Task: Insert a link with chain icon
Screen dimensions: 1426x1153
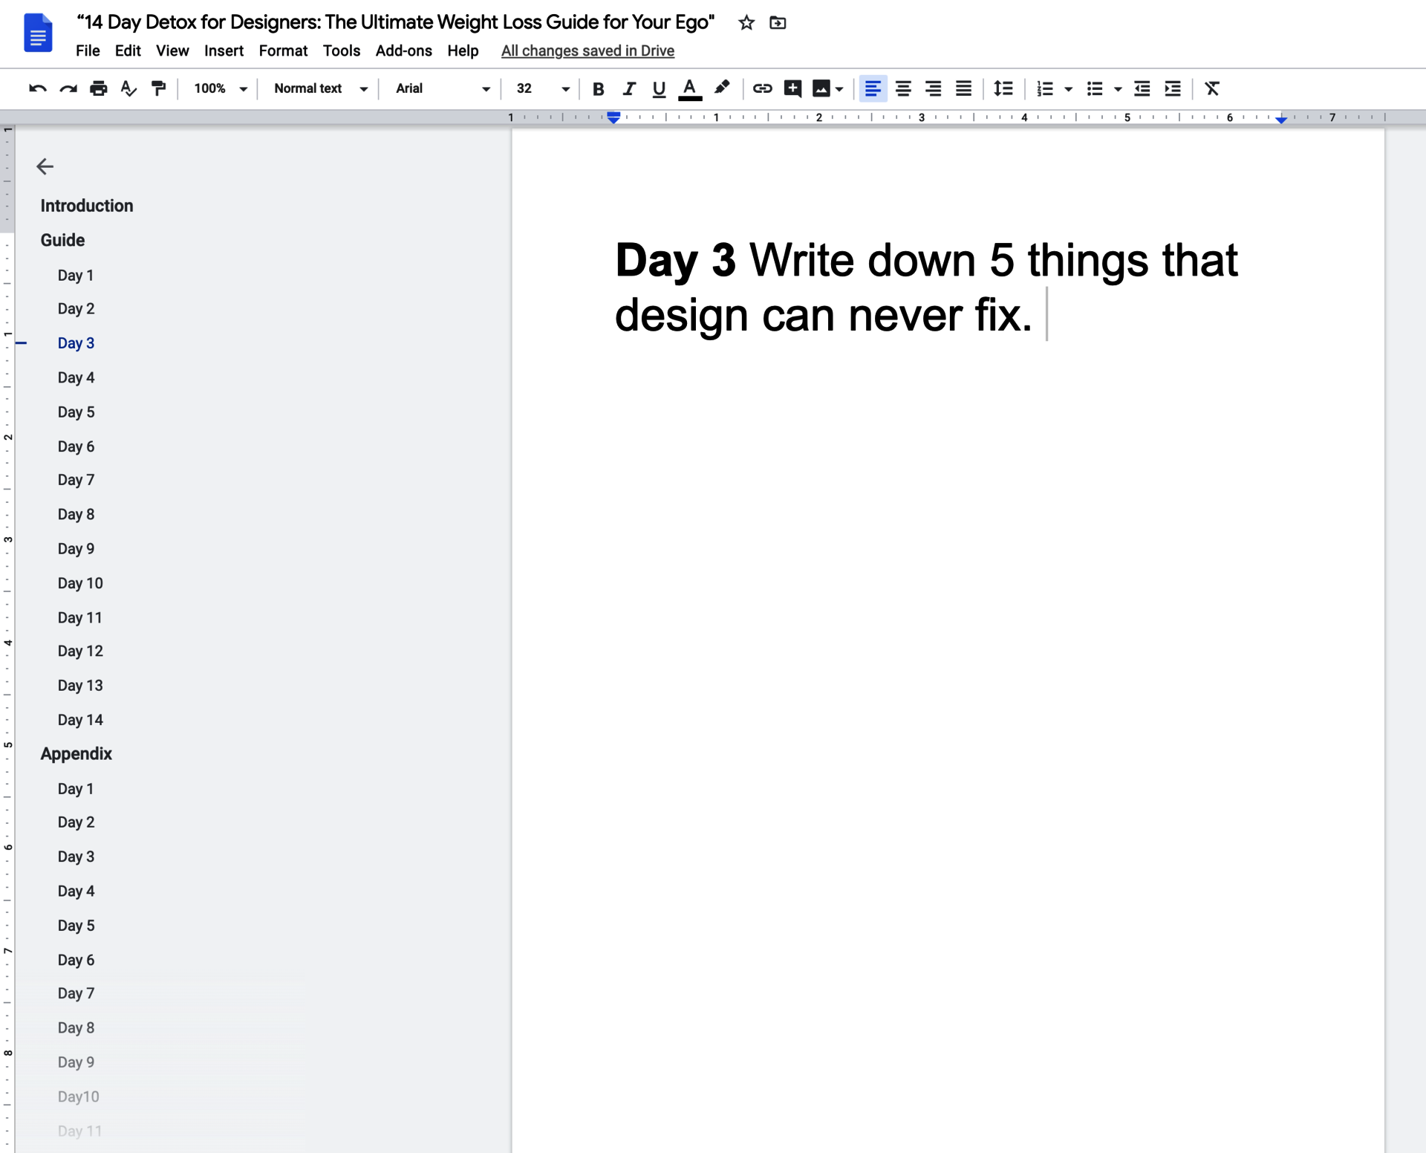Action: [x=762, y=88]
